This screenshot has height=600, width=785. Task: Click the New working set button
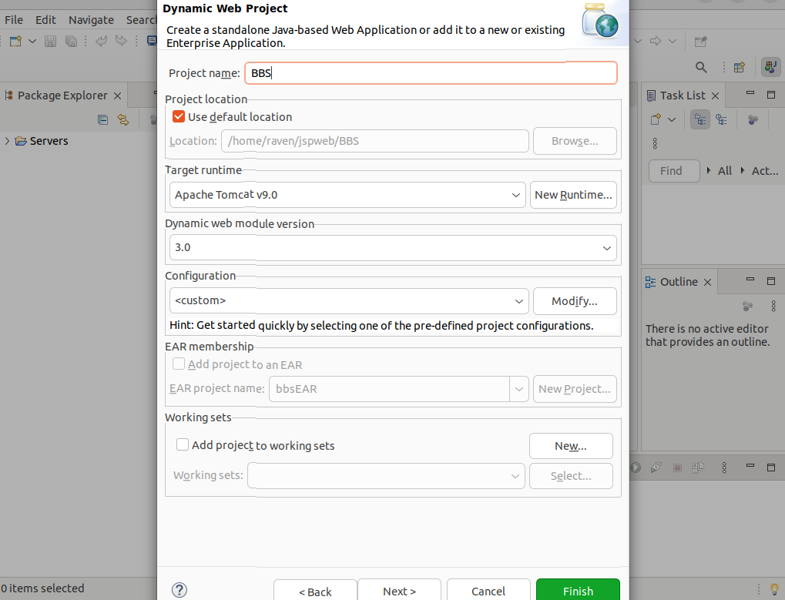point(571,446)
